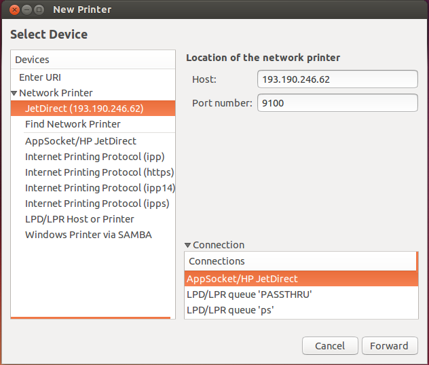Collapse the Connection section expander
Viewport: 429px width, 365px height.
coord(188,245)
